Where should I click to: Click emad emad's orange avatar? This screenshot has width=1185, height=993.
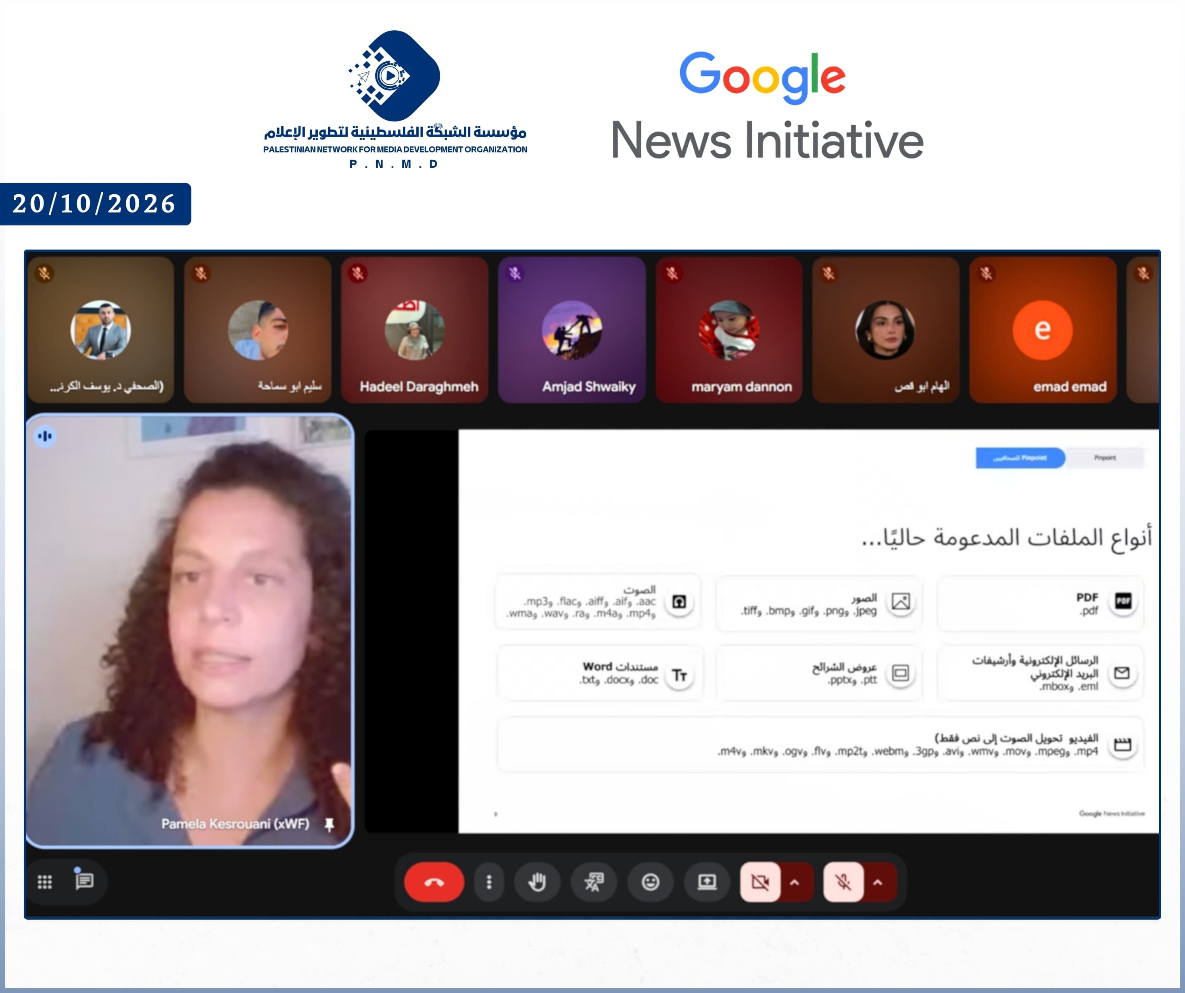1042,330
